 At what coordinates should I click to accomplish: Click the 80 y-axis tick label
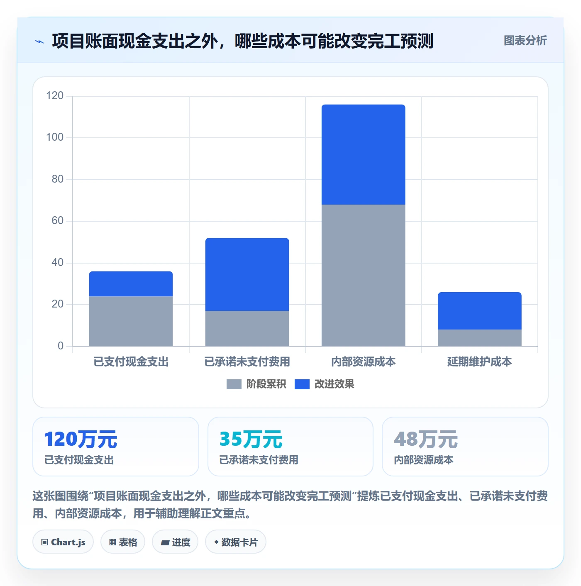tap(57, 179)
